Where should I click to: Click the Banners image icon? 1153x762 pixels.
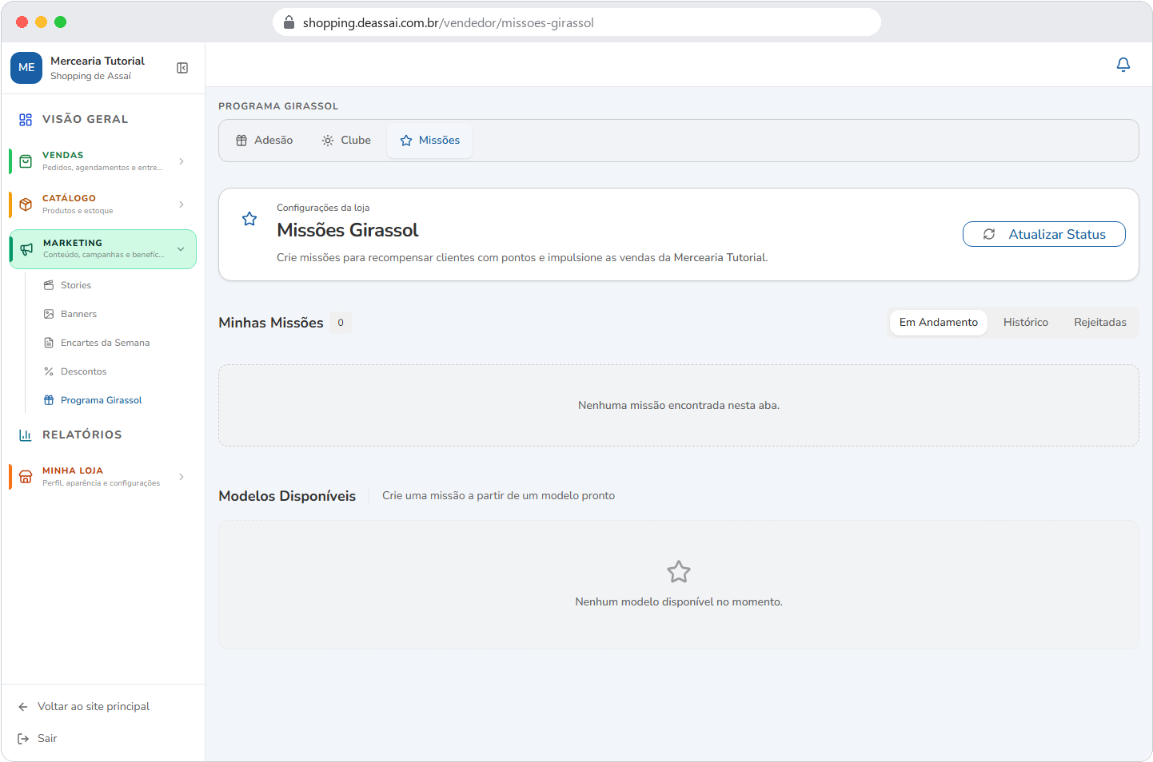point(49,314)
